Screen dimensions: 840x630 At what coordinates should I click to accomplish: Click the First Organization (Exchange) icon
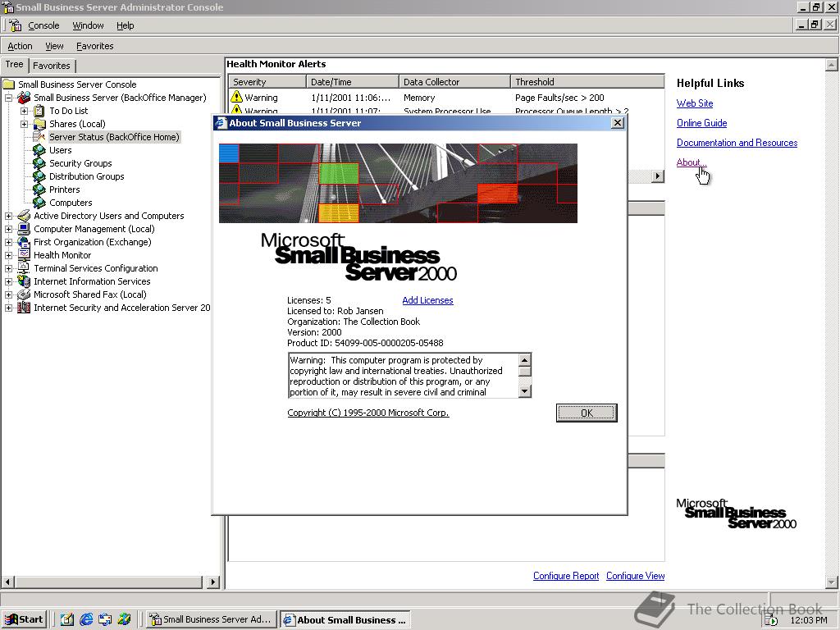(24, 242)
